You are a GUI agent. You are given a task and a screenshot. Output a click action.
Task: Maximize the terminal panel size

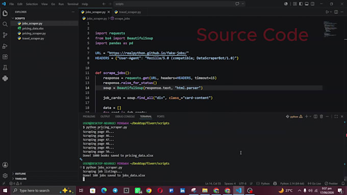coord(336,117)
